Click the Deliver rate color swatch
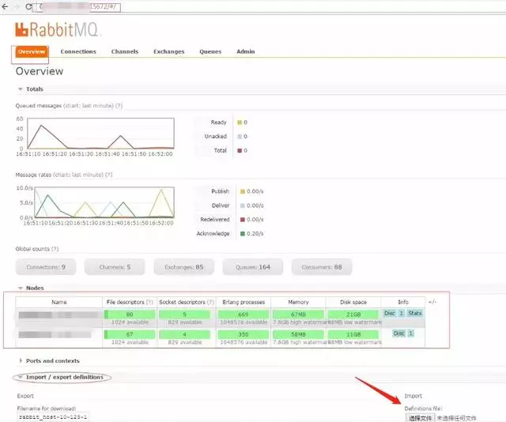This screenshot has height=422, width=506. pyautogui.click(x=243, y=205)
